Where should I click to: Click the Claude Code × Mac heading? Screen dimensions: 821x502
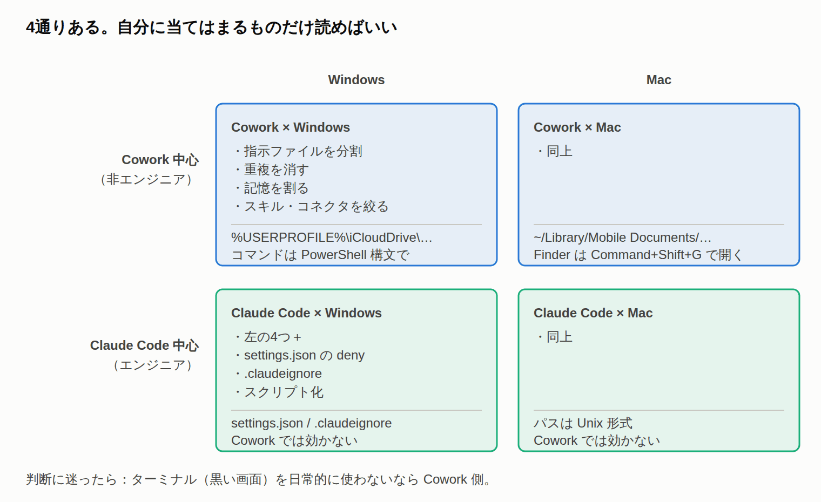[x=593, y=313]
